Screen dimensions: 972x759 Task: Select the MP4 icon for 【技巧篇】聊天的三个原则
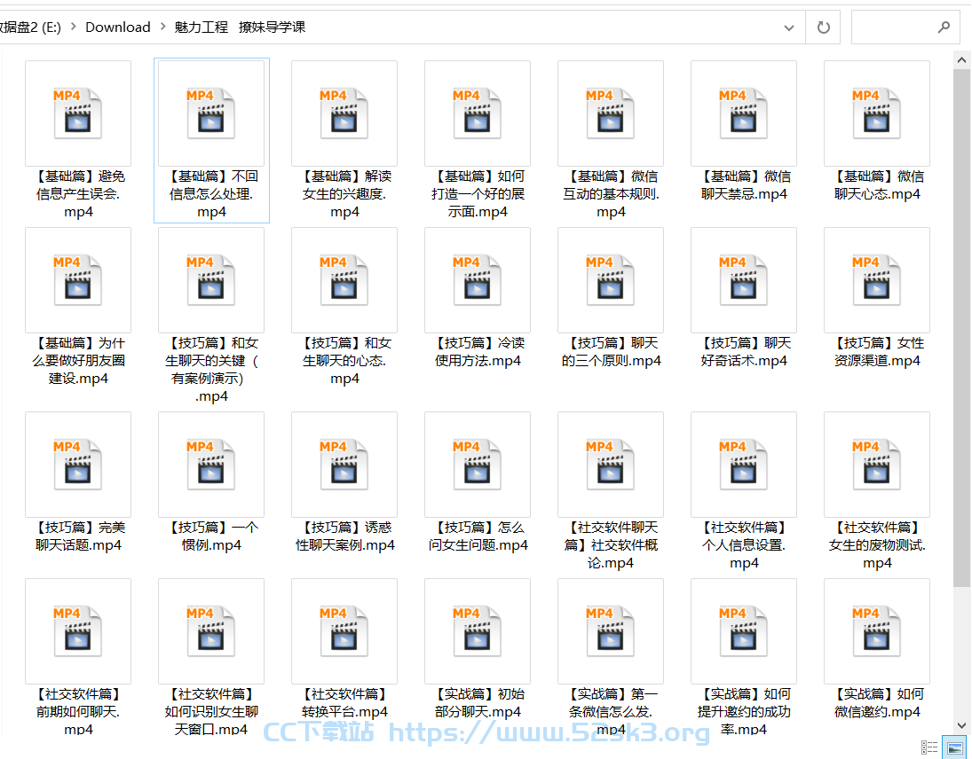(611, 280)
